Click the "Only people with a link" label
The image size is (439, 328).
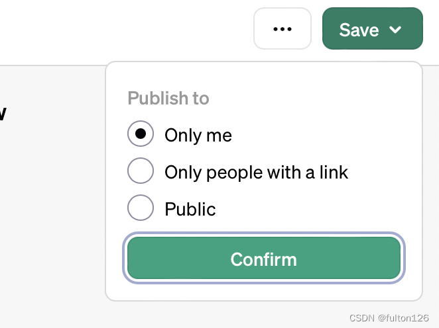click(256, 172)
